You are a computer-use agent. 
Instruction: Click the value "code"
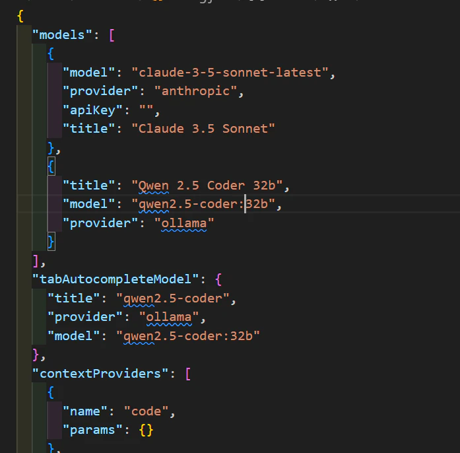pos(146,411)
